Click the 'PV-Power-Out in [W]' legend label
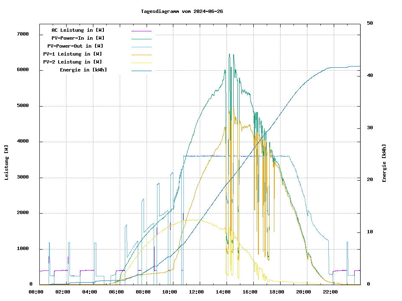This screenshot has width=402, height=301. click(75, 46)
